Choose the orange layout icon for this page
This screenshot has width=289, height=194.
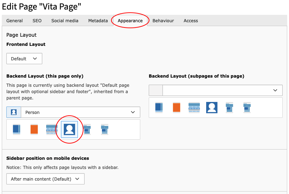(x=34, y=129)
